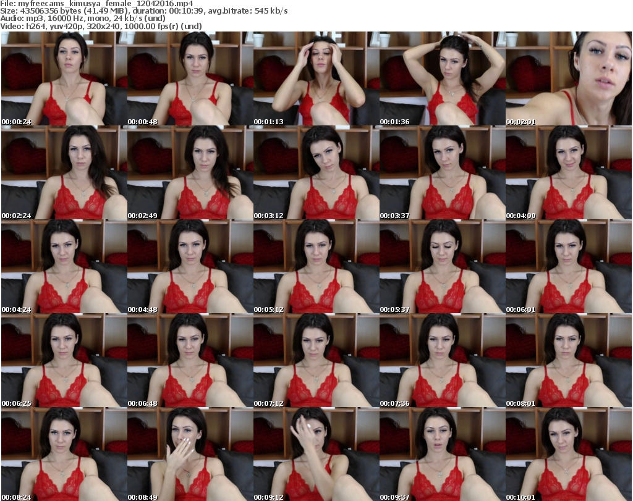This screenshot has width=633, height=501.
Task: Select the thumbnail at 00:06:48
Action: (190, 361)
